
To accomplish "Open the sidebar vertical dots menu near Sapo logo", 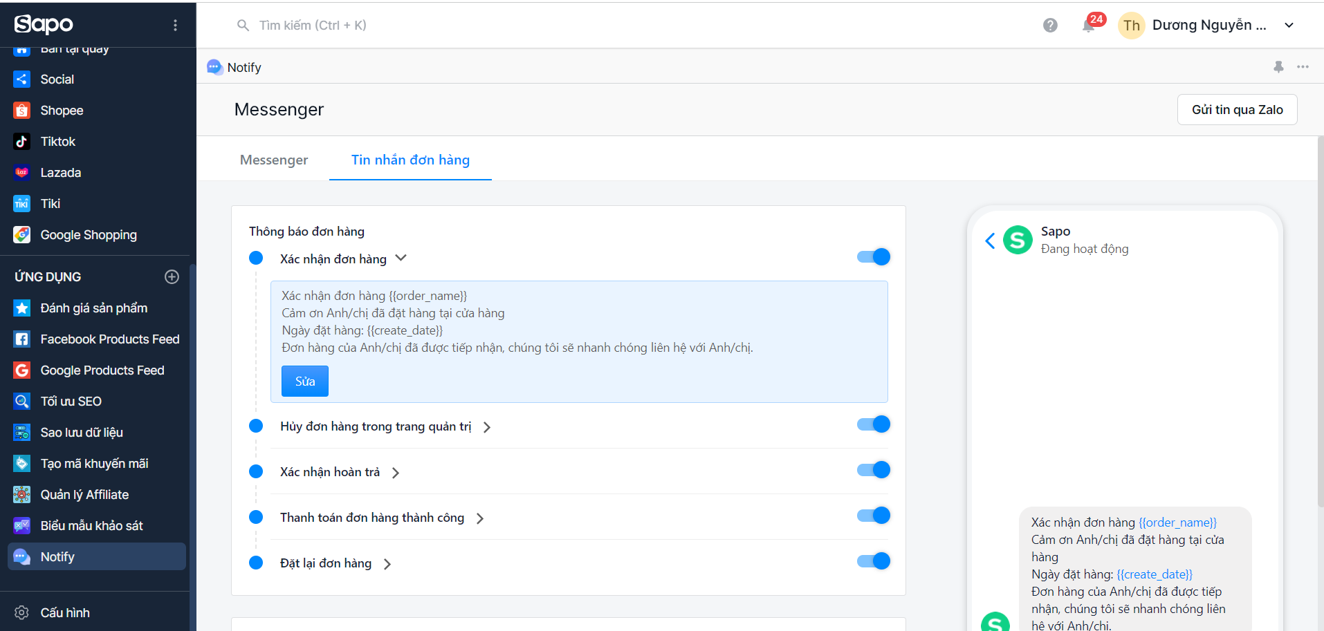I will 175,26.
